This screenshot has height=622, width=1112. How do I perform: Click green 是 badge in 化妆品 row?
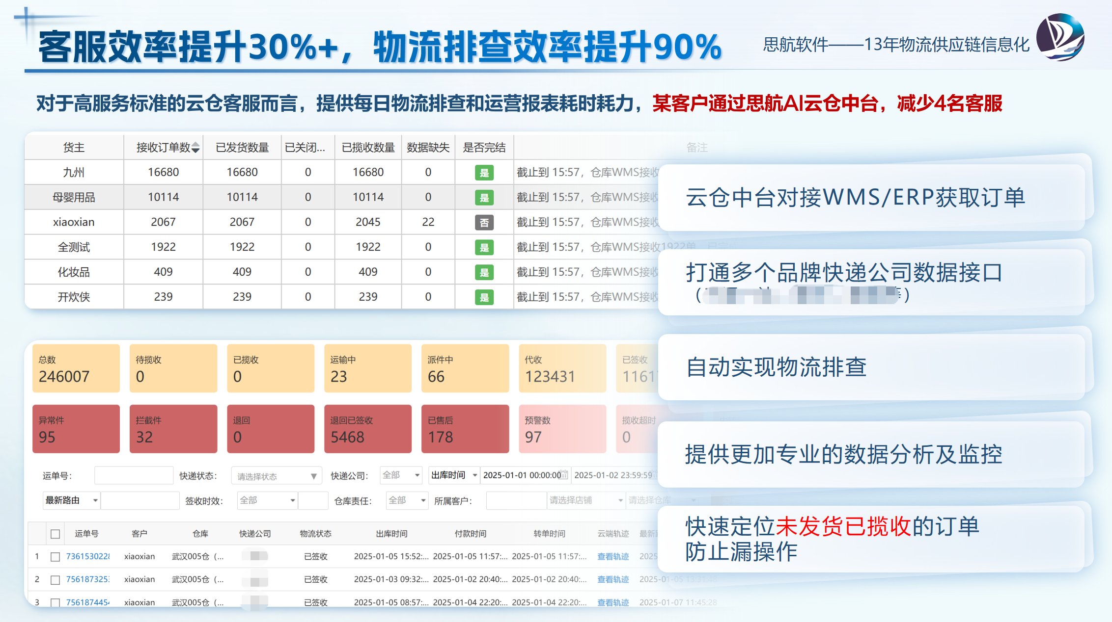click(x=484, y=272)
